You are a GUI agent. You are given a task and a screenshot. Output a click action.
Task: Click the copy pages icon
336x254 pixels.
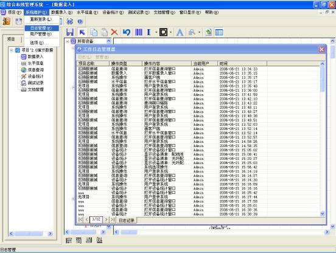coord(94,32)
